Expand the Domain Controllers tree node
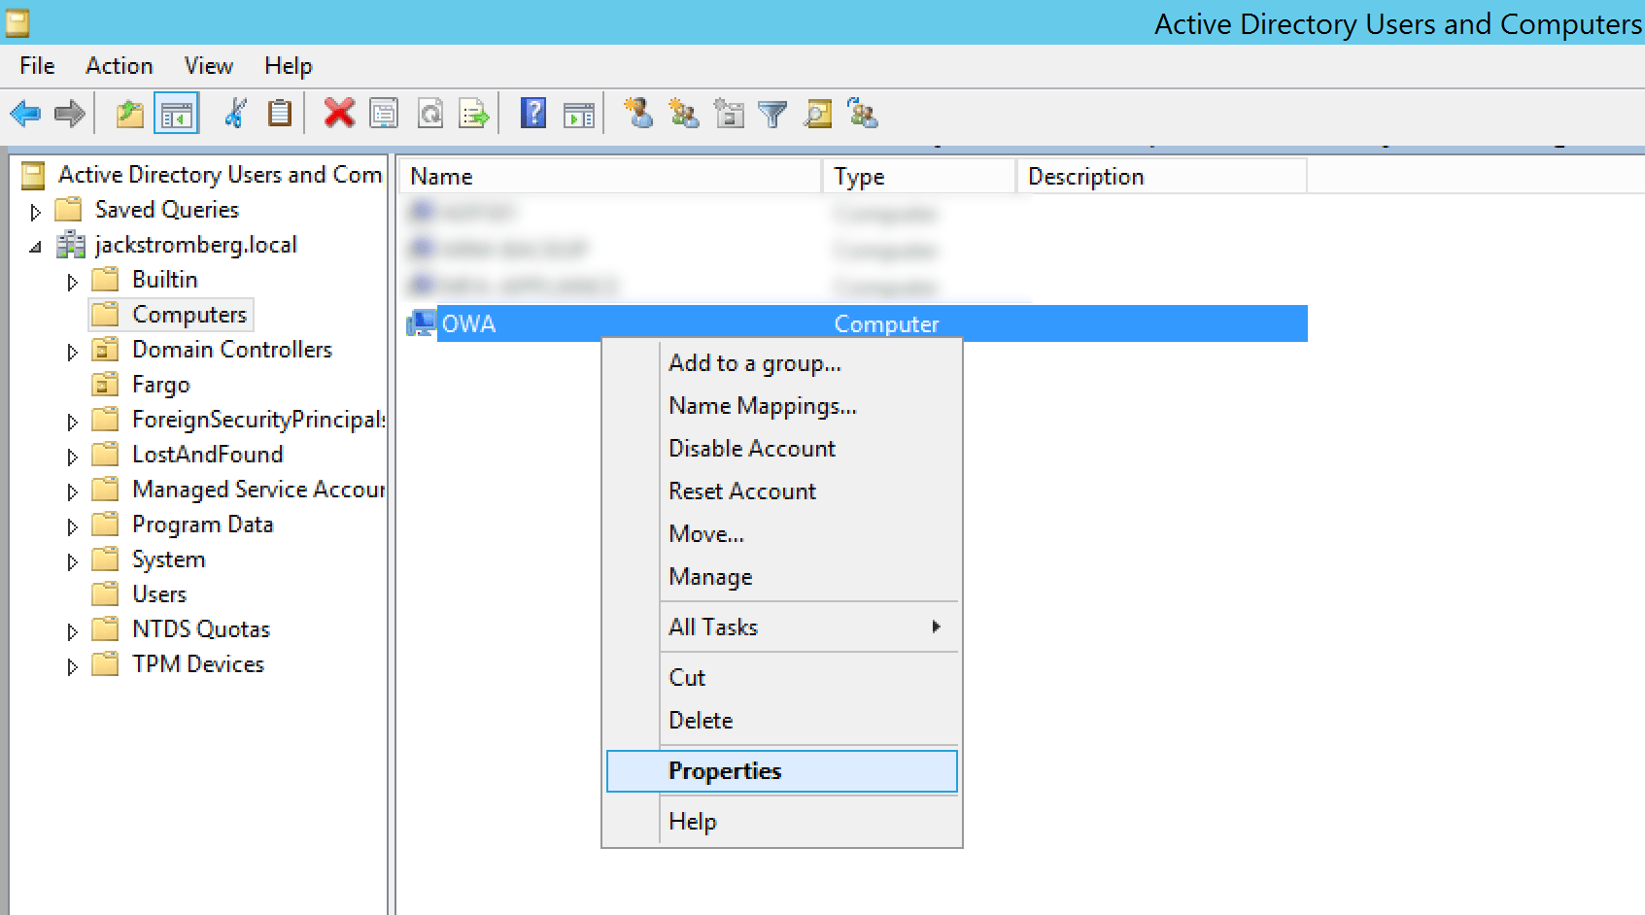This screenshot has height=915, width=1645. (x=73, y=350)
